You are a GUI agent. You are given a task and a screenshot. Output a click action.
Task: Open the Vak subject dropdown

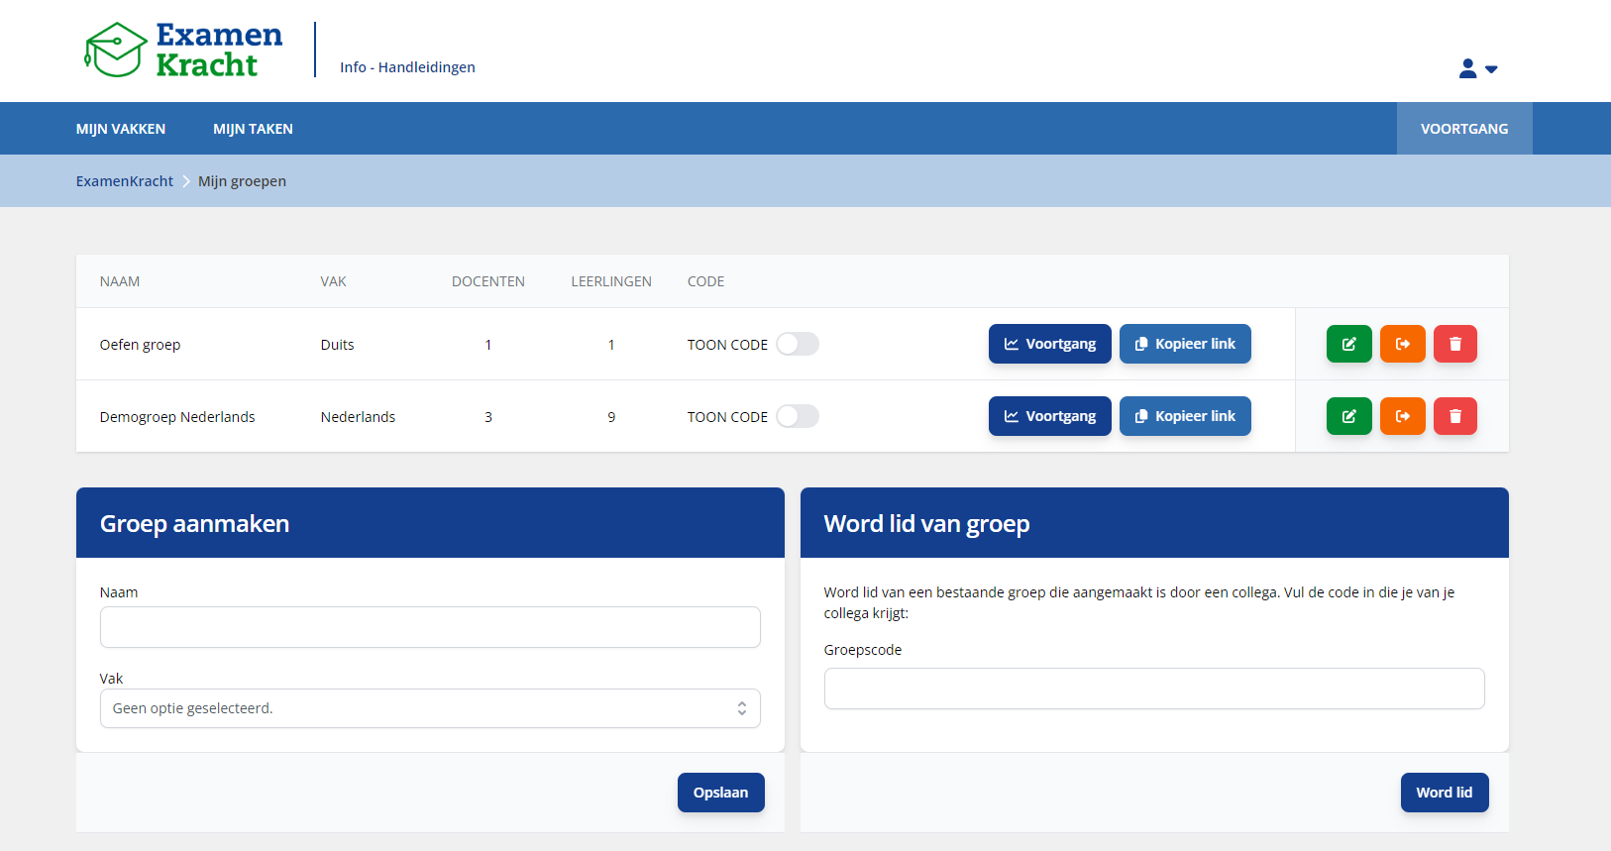pos(430,708)
